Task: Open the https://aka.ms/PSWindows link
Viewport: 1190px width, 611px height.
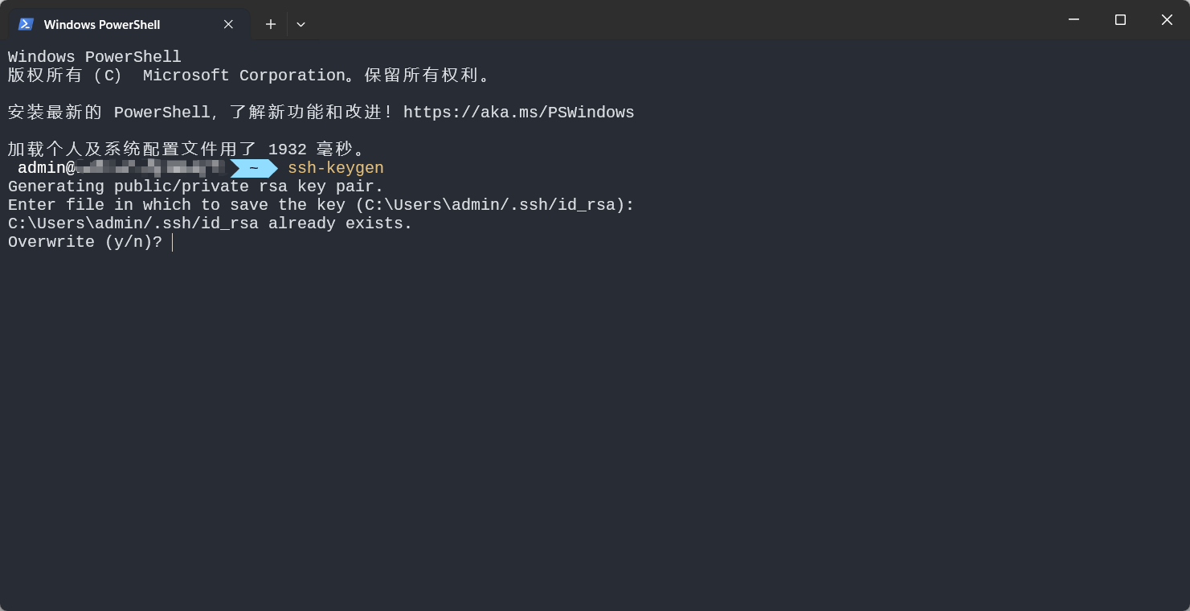Action: click(x=518, y=113)
